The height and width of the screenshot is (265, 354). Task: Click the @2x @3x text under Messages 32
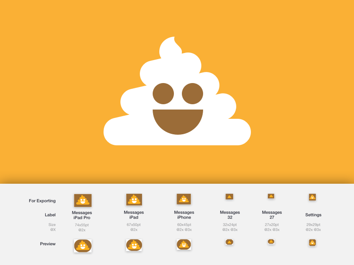pos(230,230)
